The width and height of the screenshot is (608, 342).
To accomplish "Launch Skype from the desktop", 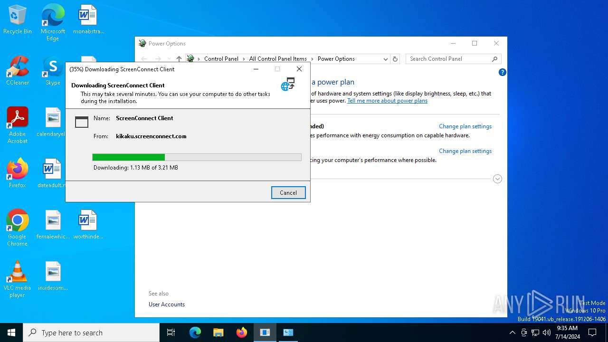I will (x=53, y=71).
